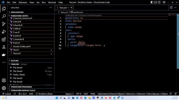This screenshot has width=179, height=100.
Task: Open the Selection menu
Action: 23,2
